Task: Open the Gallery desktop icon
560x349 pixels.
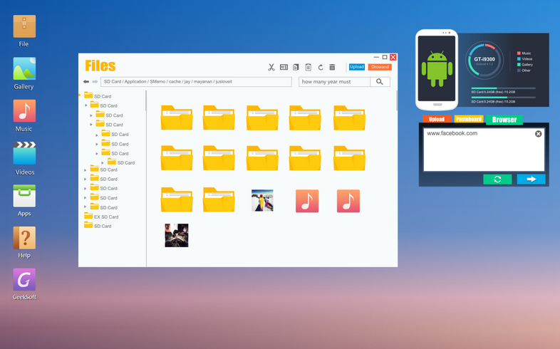Action: tap(24, 74)
